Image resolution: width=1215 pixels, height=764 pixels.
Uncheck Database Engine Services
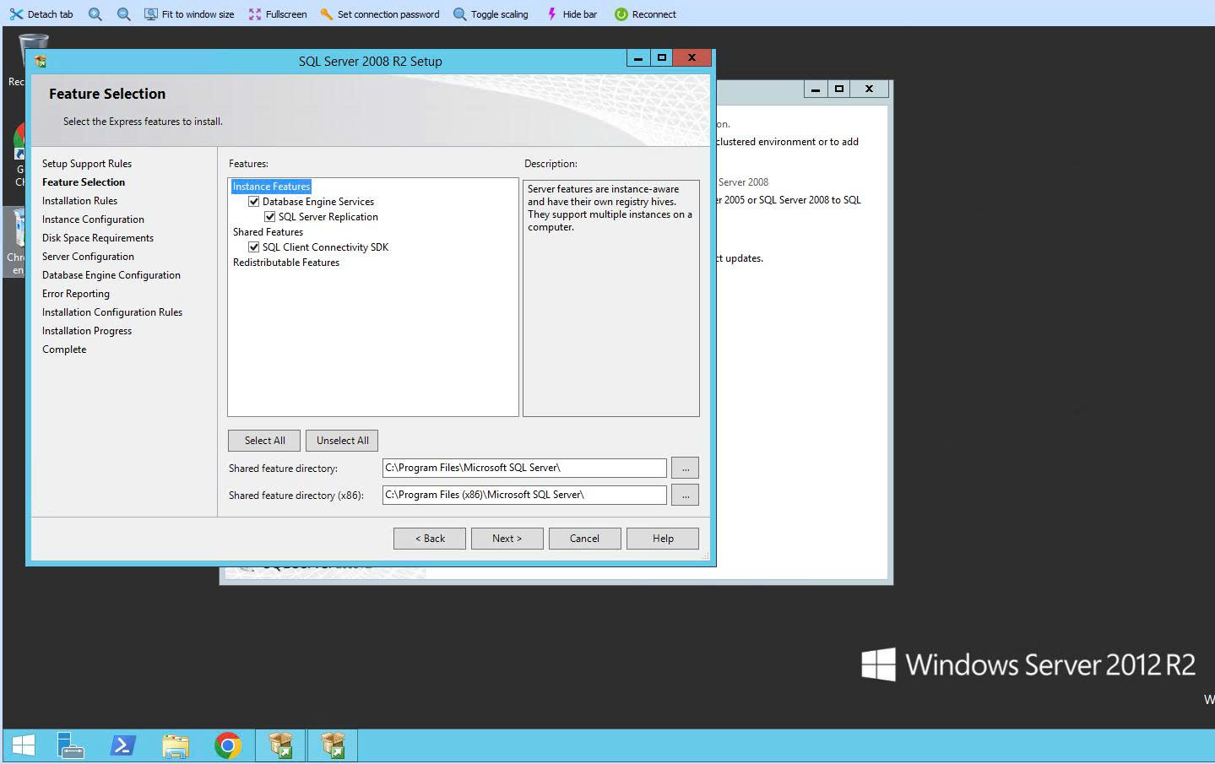pyautogui.click(x=253, y=202)
